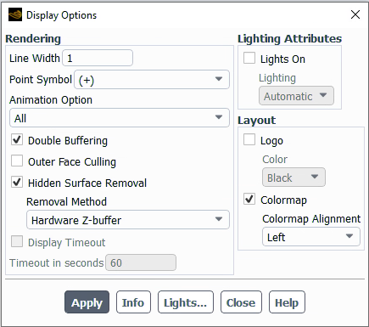Click the Removal Method label

pos(66,202)
